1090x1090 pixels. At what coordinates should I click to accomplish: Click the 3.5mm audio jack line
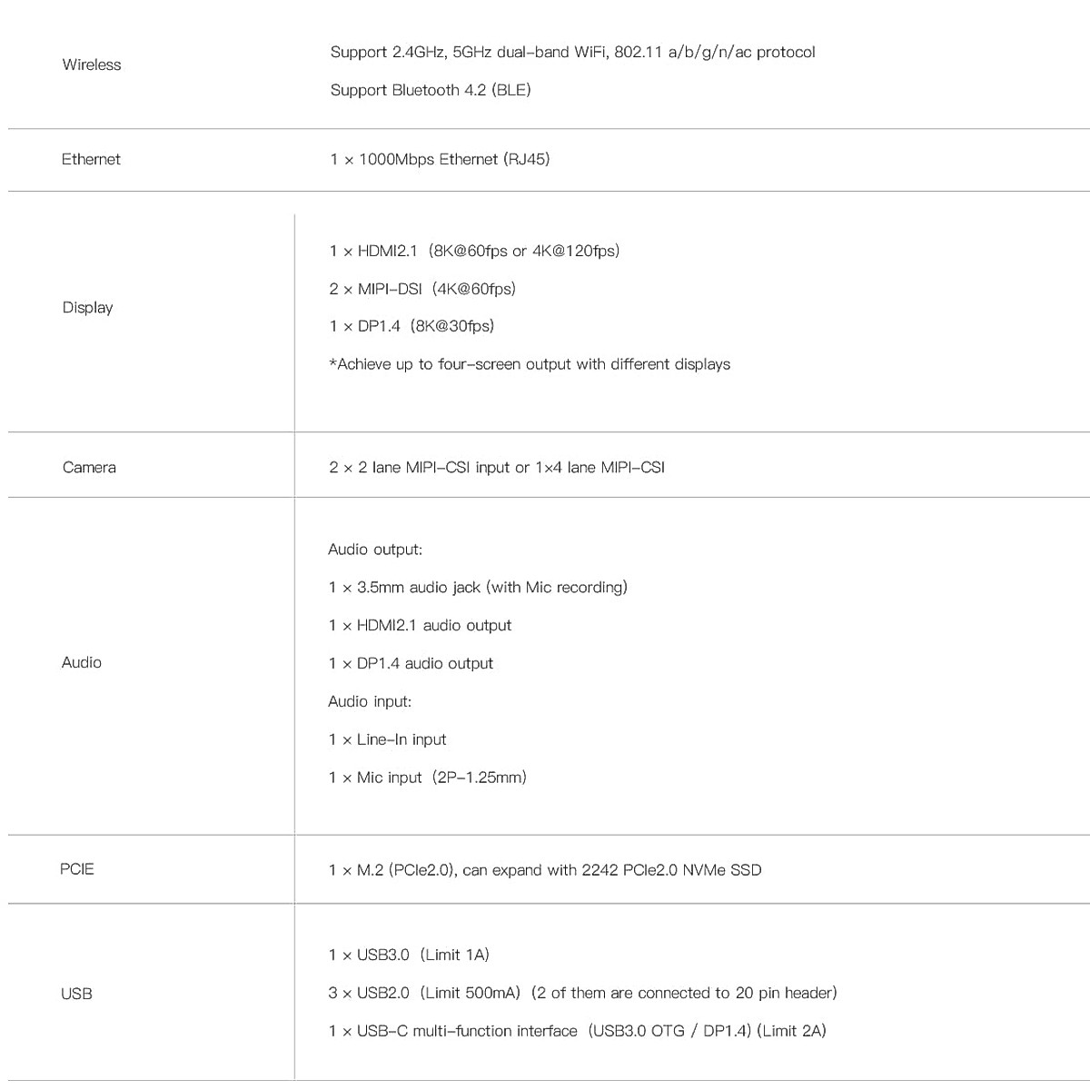coord(478,587)
